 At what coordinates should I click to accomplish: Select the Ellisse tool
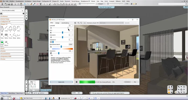click(x=15, y=36)
